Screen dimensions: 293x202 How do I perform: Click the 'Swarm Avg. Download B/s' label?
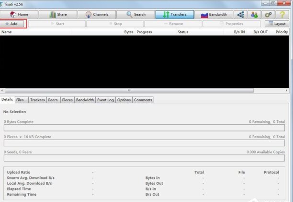pos(31,178)
